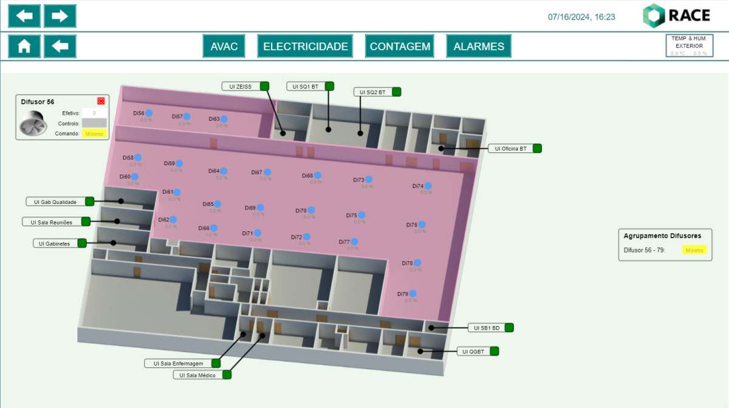Click the Efetivo value field
Image resolution: width=729 pixels, height=408 pixels.
click(x=94, y=113)
